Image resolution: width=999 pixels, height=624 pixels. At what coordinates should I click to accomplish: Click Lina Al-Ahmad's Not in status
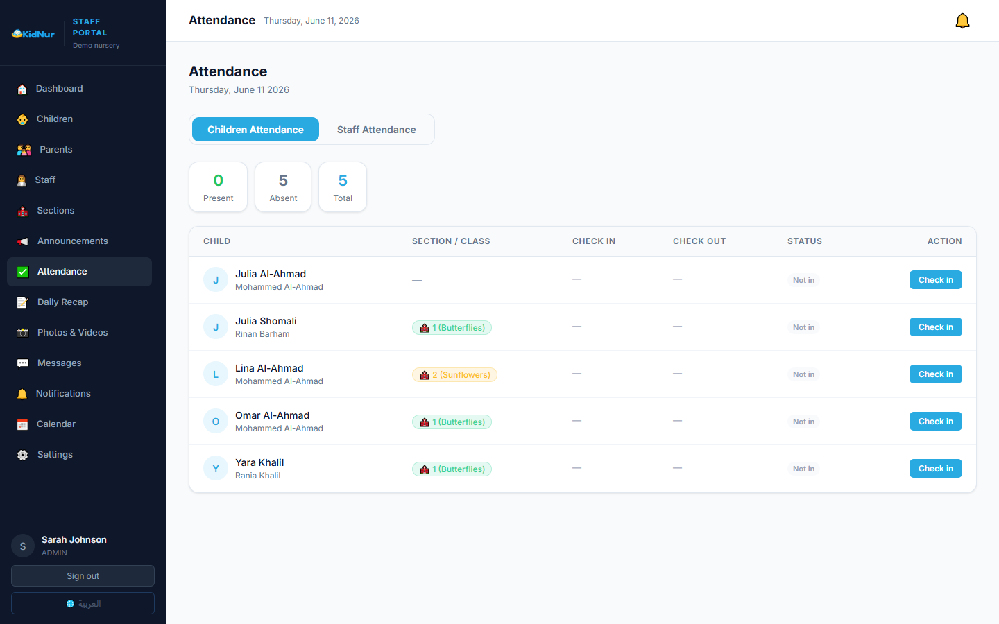click(803, 374)
